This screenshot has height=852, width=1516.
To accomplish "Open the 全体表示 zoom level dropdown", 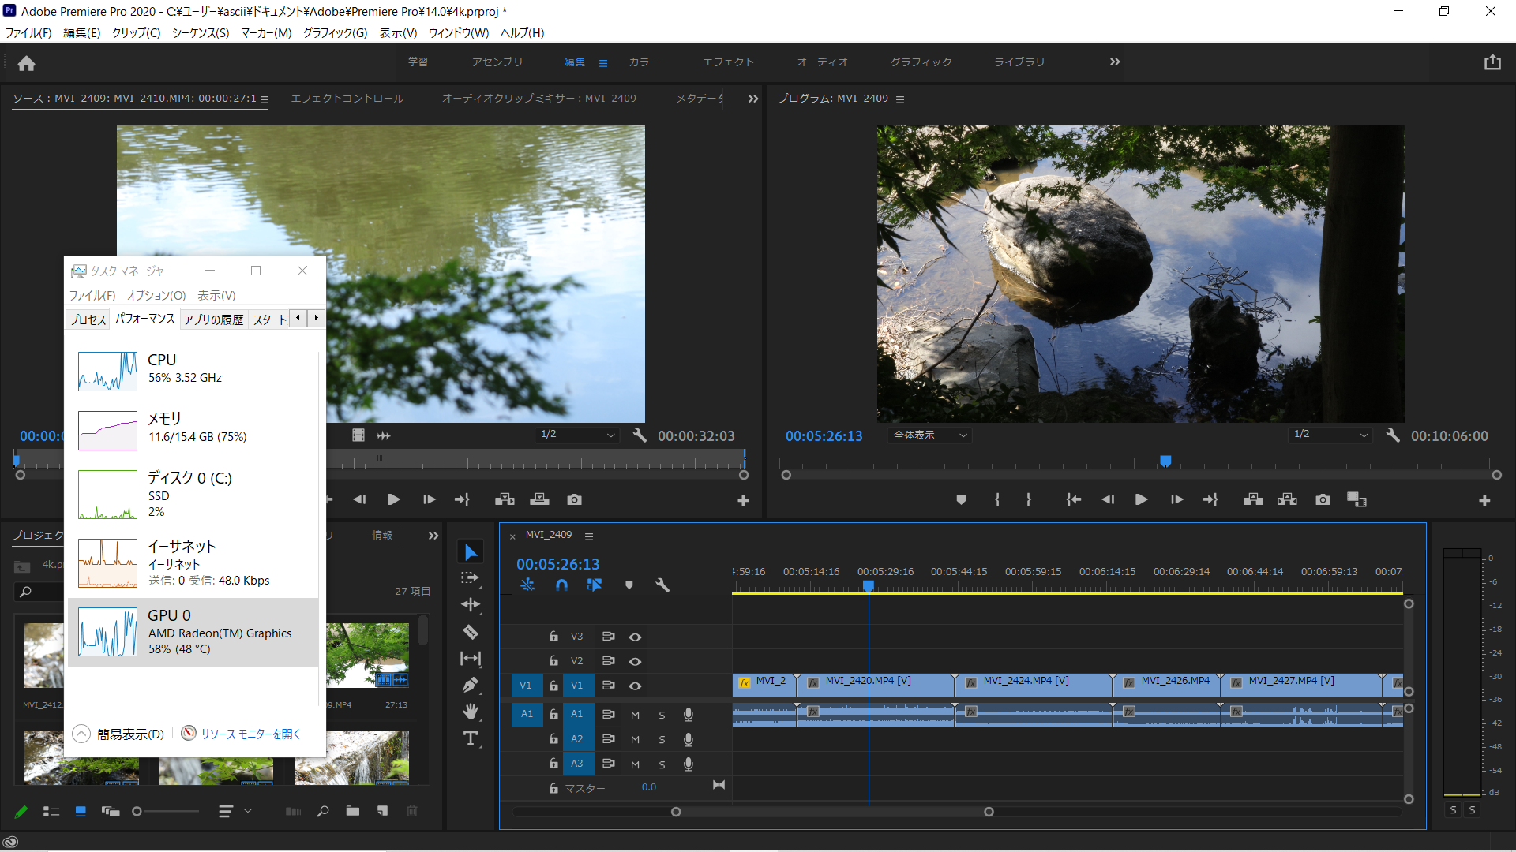I will pos(929,435).
